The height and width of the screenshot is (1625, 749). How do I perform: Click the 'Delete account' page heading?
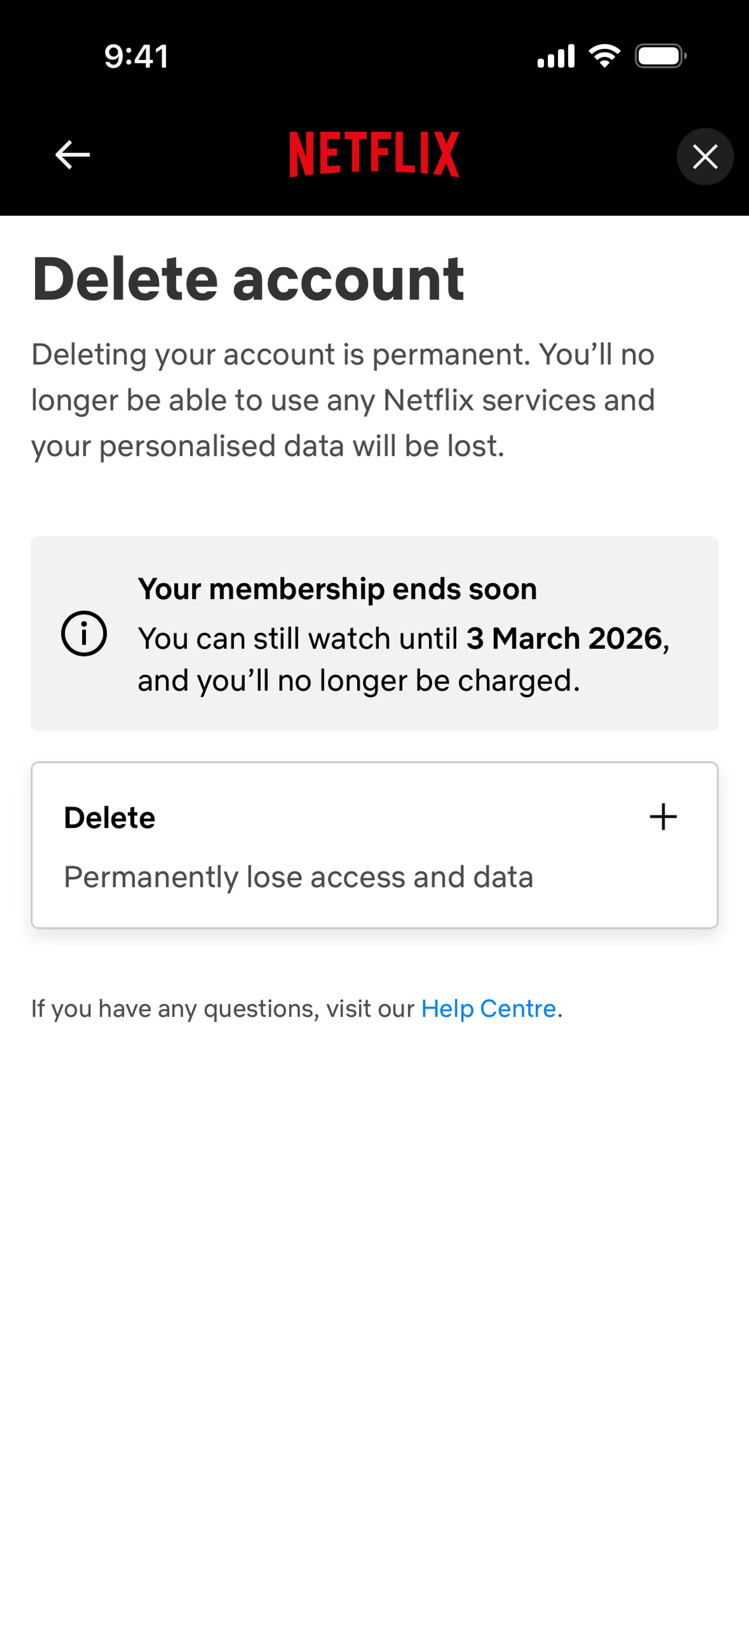point(248,279)
